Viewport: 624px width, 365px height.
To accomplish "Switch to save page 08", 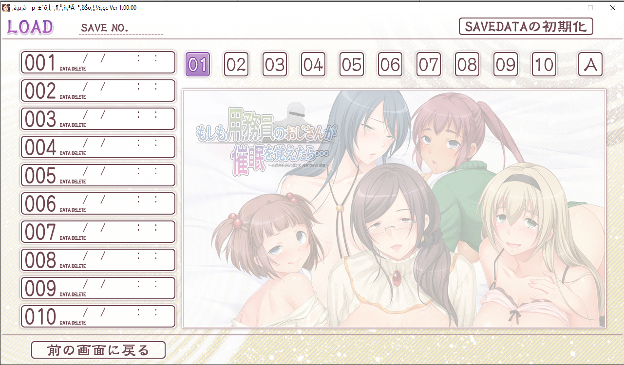I will (467, 64).
